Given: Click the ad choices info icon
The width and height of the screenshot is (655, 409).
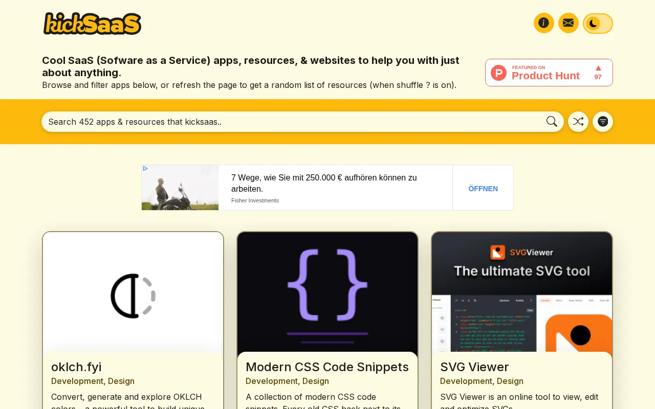Looking at the screenshot, I should (x=145, y=168).
